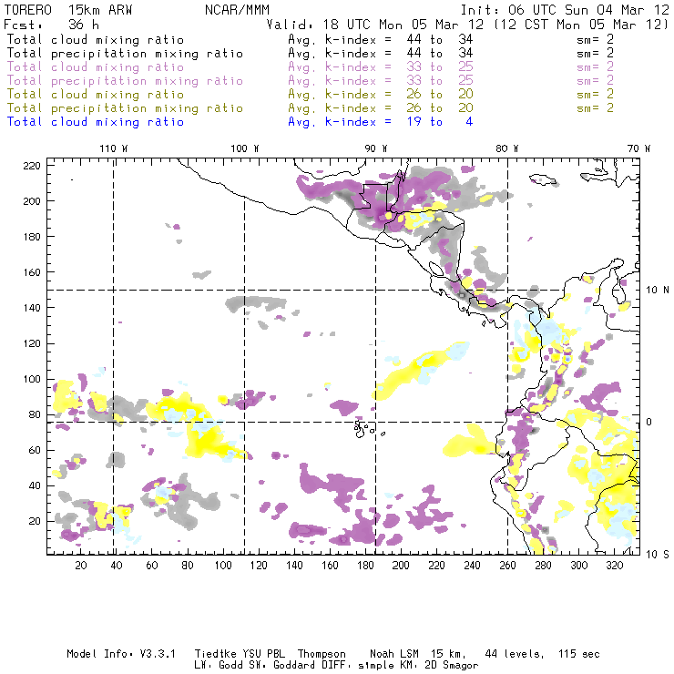Select the black 'Total precipitation mixing ratio' legend row

pyautogui.click(x=125, y=53)
